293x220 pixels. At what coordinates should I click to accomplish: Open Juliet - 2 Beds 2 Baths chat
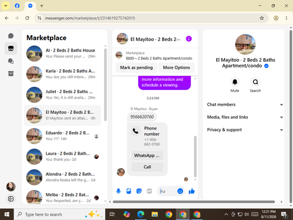(x=63, y=94)
